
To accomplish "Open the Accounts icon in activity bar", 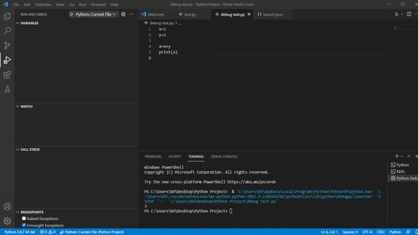I will 7,206.
